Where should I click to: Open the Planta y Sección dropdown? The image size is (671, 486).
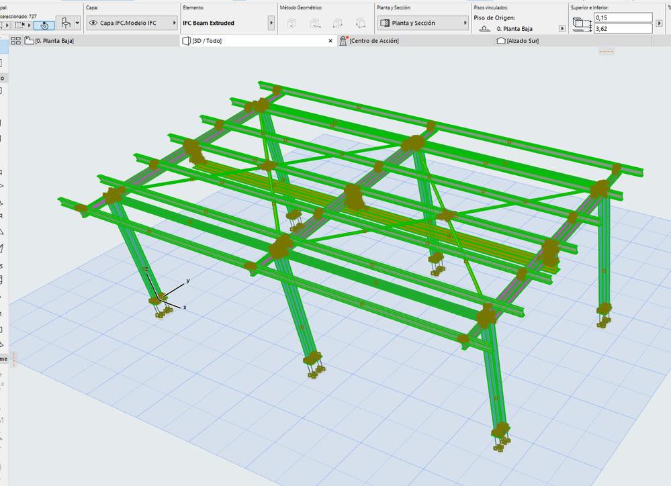422,23
